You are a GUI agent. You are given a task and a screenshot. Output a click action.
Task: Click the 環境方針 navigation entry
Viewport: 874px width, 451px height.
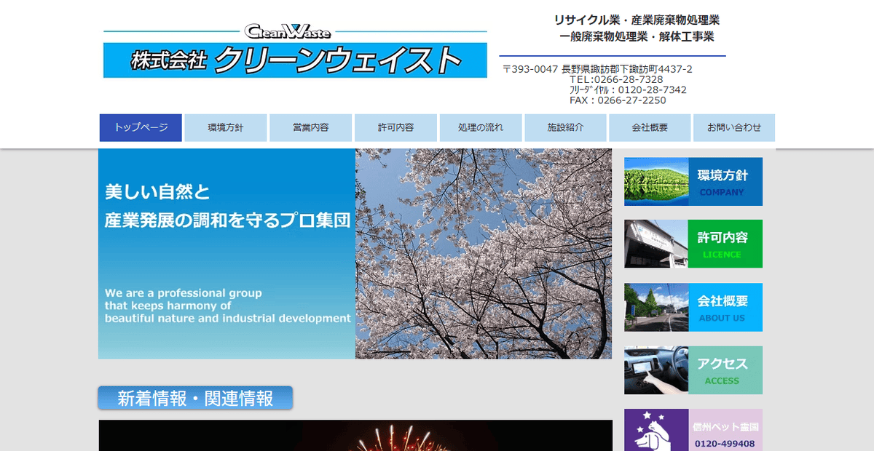pos(226,127)
